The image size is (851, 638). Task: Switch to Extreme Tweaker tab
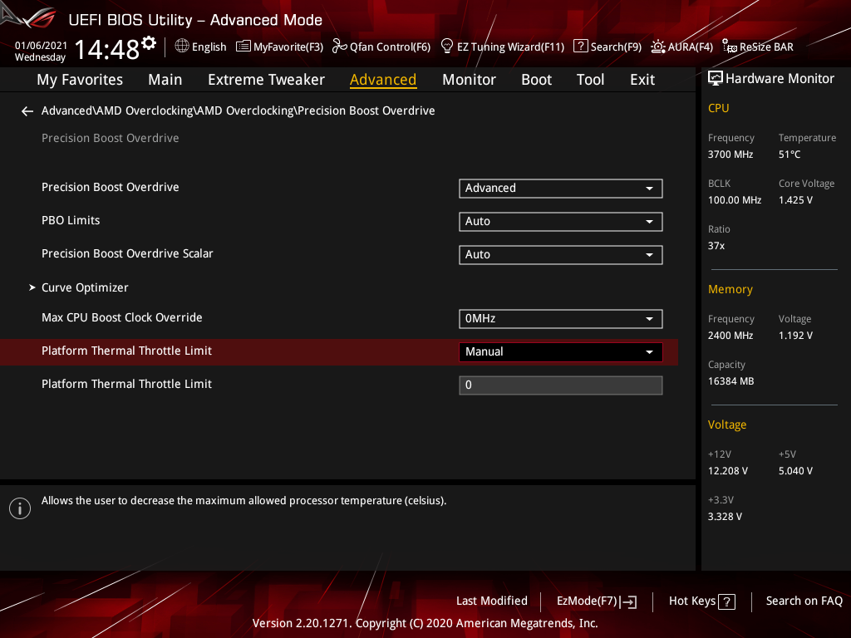[266, 80]
